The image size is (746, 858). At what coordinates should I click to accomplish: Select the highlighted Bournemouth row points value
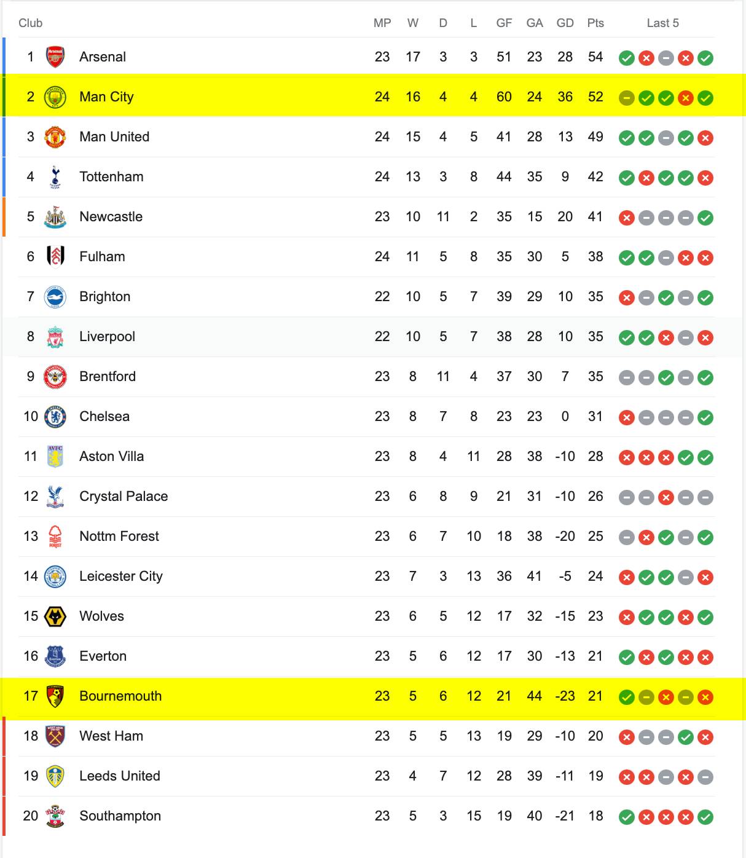point(595,696)
